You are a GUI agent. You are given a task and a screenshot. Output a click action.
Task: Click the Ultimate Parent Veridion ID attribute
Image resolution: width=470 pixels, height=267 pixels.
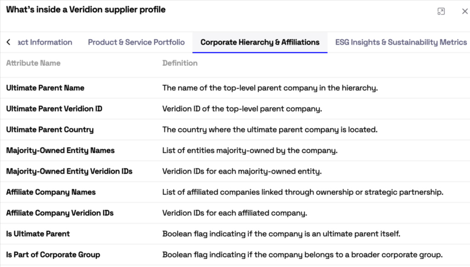(54, 109)
